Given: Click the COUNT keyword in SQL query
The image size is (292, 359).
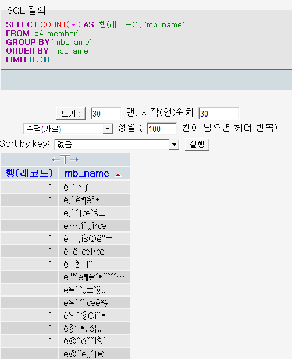Looking at the screenshot, I should 54,24.
